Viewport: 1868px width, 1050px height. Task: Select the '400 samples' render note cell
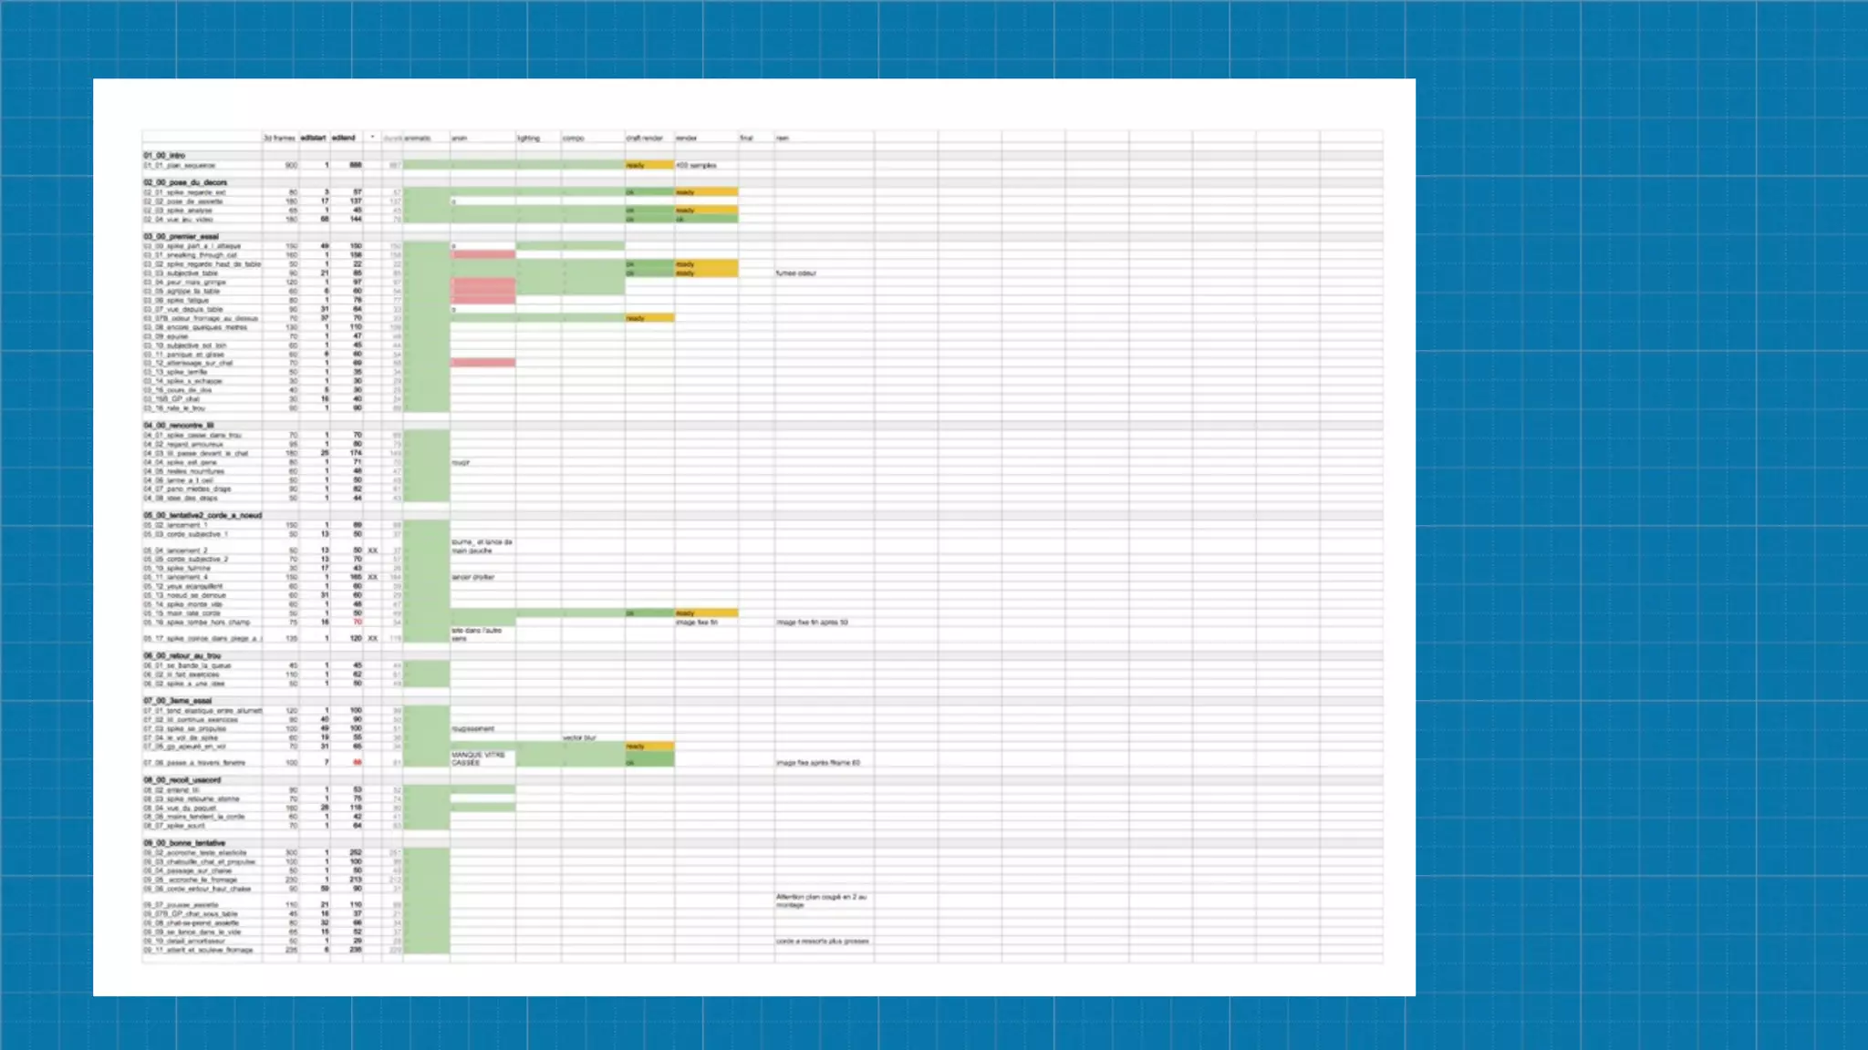(x=697, y=166)
